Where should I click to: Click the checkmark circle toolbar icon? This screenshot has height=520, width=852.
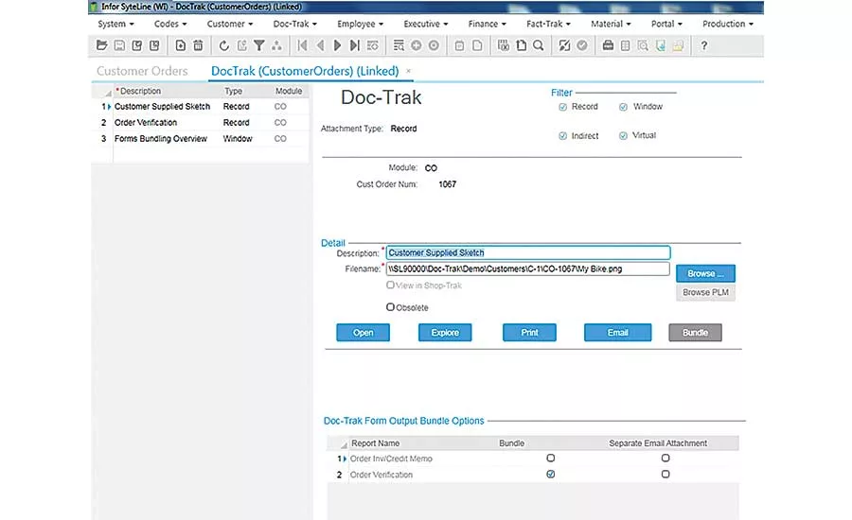[x=582, y=45]
